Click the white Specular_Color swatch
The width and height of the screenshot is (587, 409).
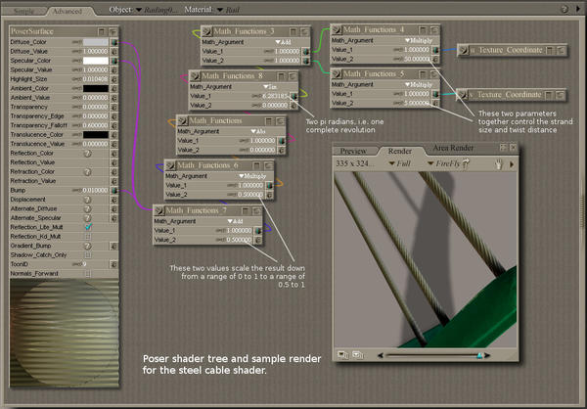(96, 61)
